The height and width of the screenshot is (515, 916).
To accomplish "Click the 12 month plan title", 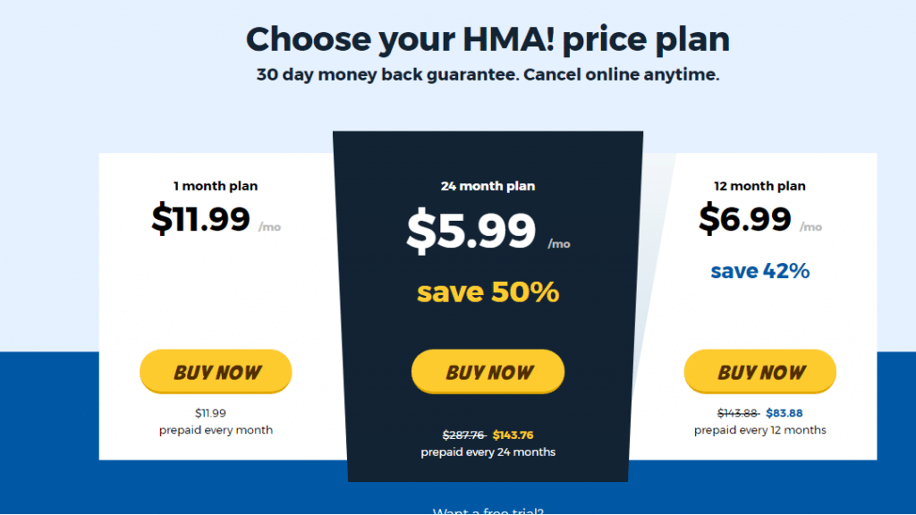I will (x=760, y=186).
